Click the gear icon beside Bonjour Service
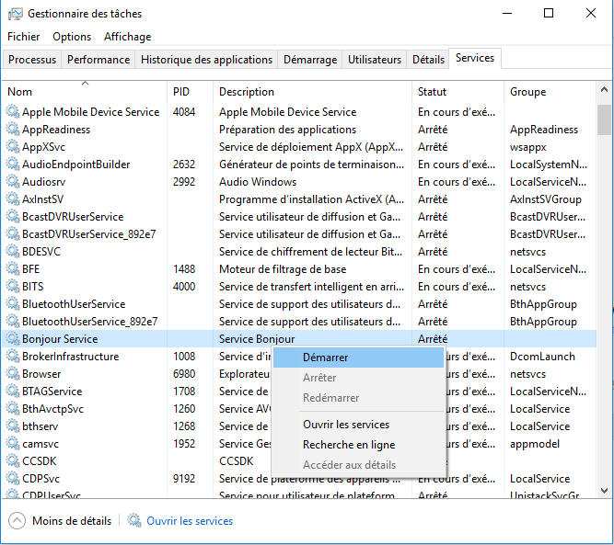This screenshot has height=545, width=614. pos(13,339)
